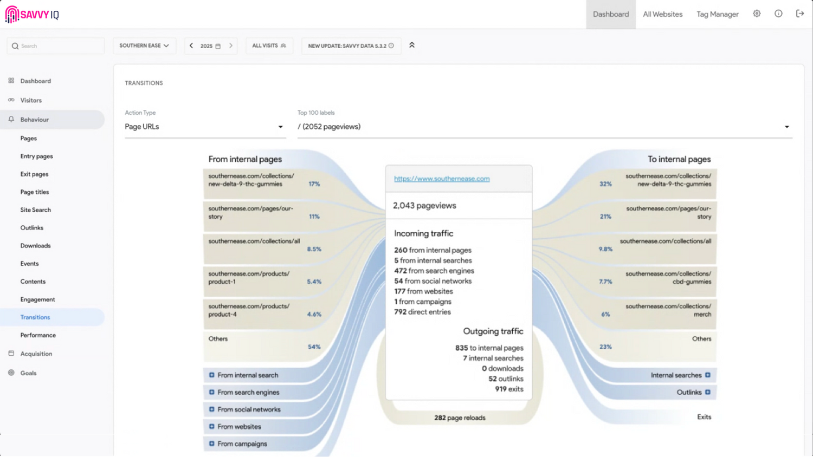The height and width of the screenshot is (457, 813).
Task: Switch to the All Websites tab
Action: [x=662, y=15]
